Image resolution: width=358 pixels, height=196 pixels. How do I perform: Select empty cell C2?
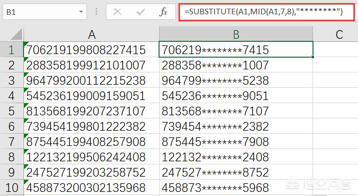tap(335, 65)
